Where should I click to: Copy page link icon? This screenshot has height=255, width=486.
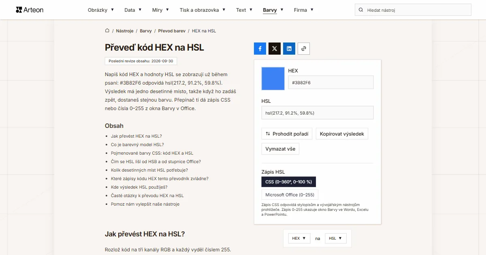(304, 49)
